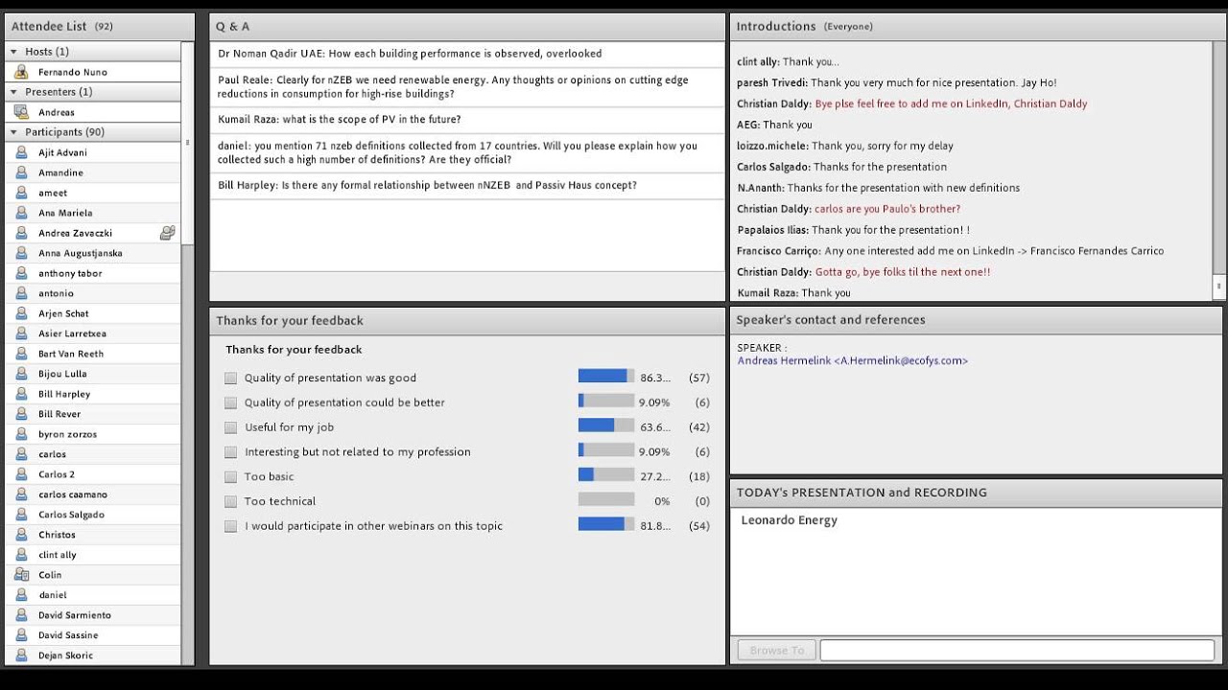This screenshot has height=690, width=1228.
Task: Click the presenter icon beside Andreas
Action: [21, 112]
